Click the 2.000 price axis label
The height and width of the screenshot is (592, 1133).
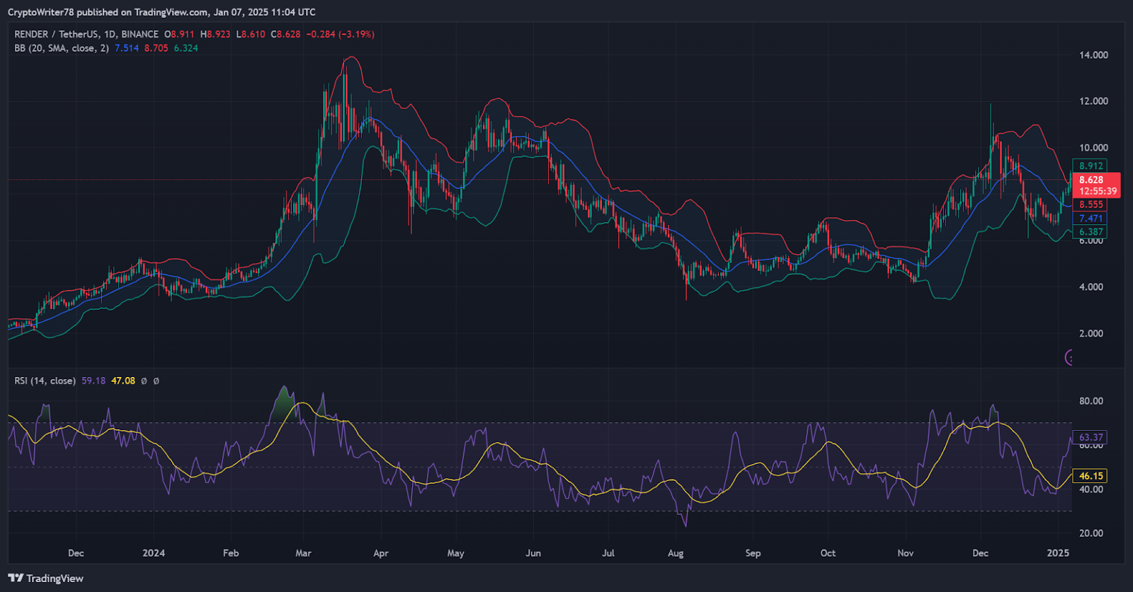pos(1091,333)
